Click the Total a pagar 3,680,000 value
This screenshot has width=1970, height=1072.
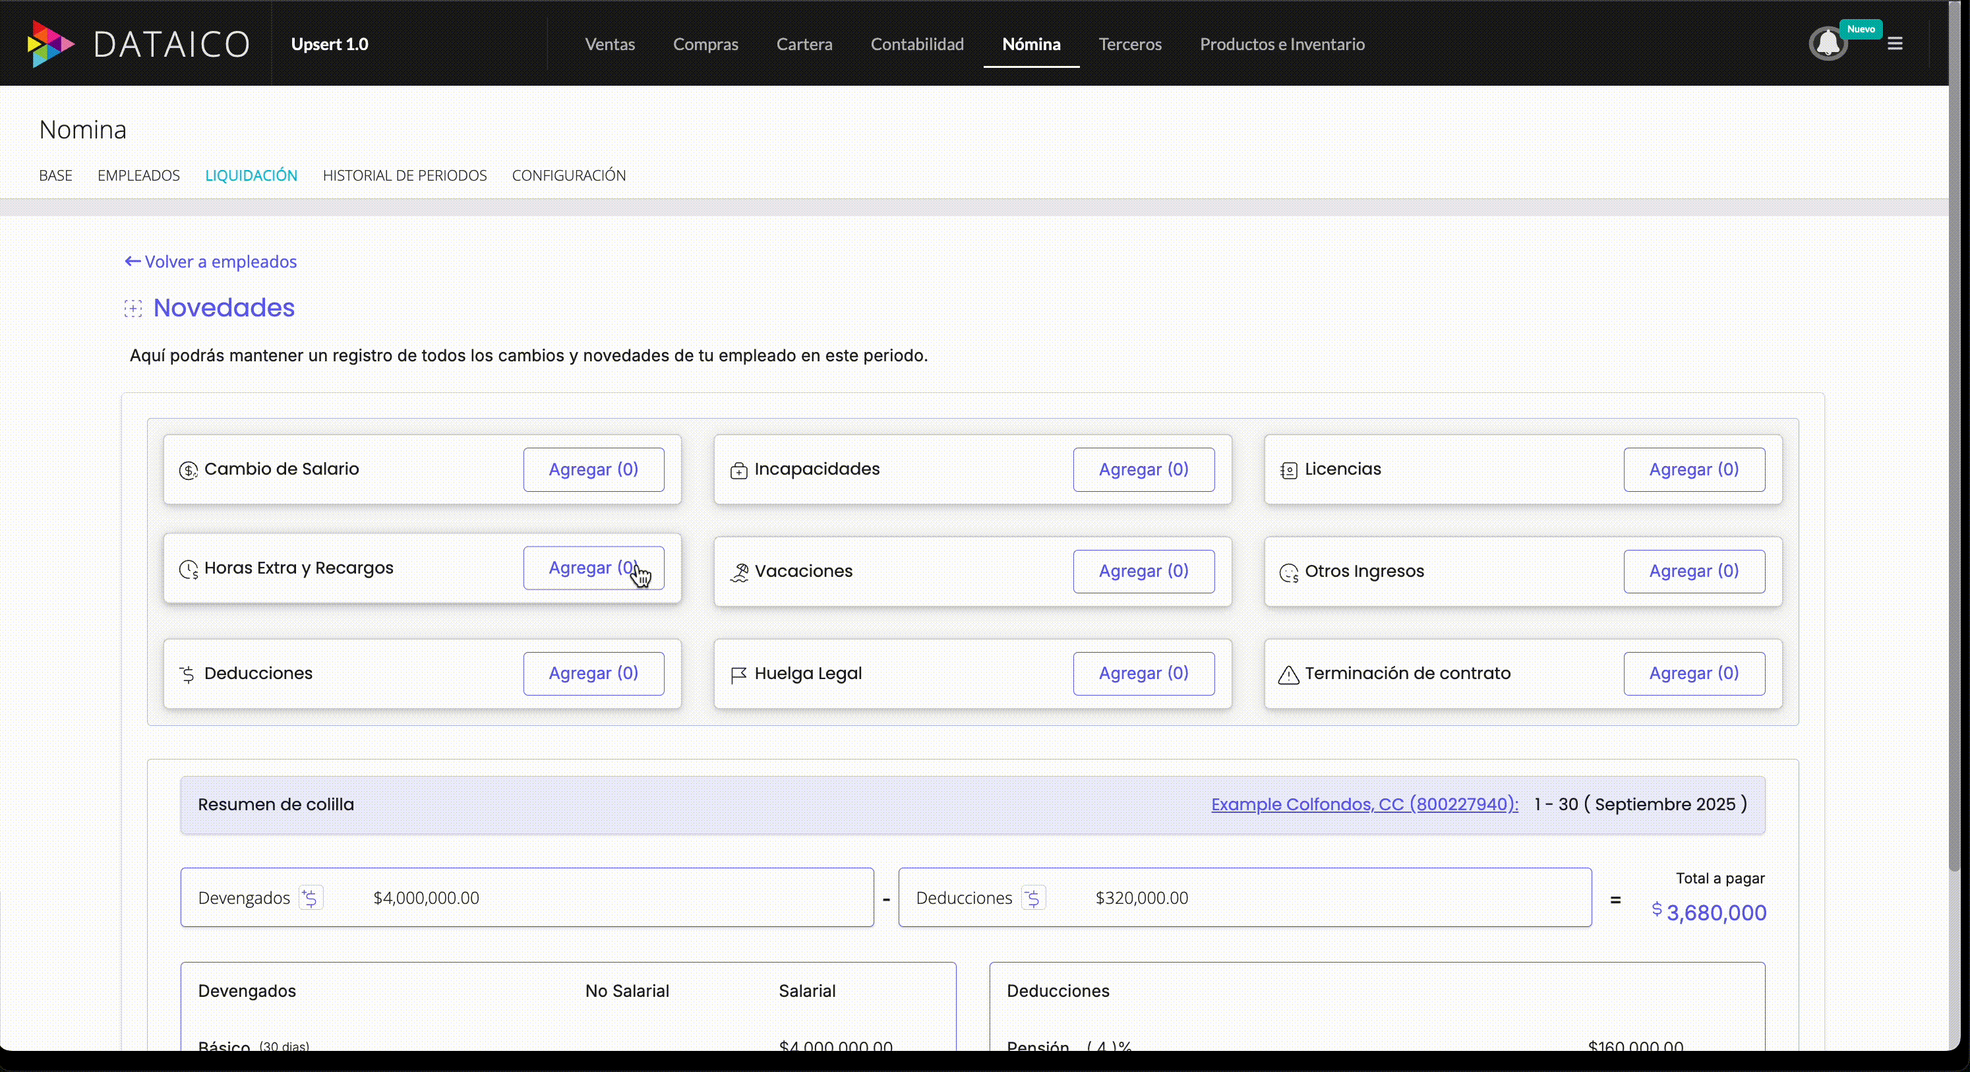click(x=1716, y=912)
